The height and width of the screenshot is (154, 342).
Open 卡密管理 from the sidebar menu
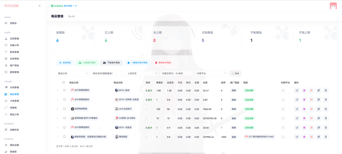[x=14, y=101]
